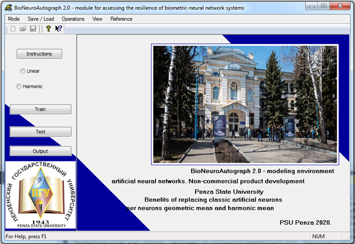Click the Test button
This screenshot has width=355, height=244.
(40, 132)
